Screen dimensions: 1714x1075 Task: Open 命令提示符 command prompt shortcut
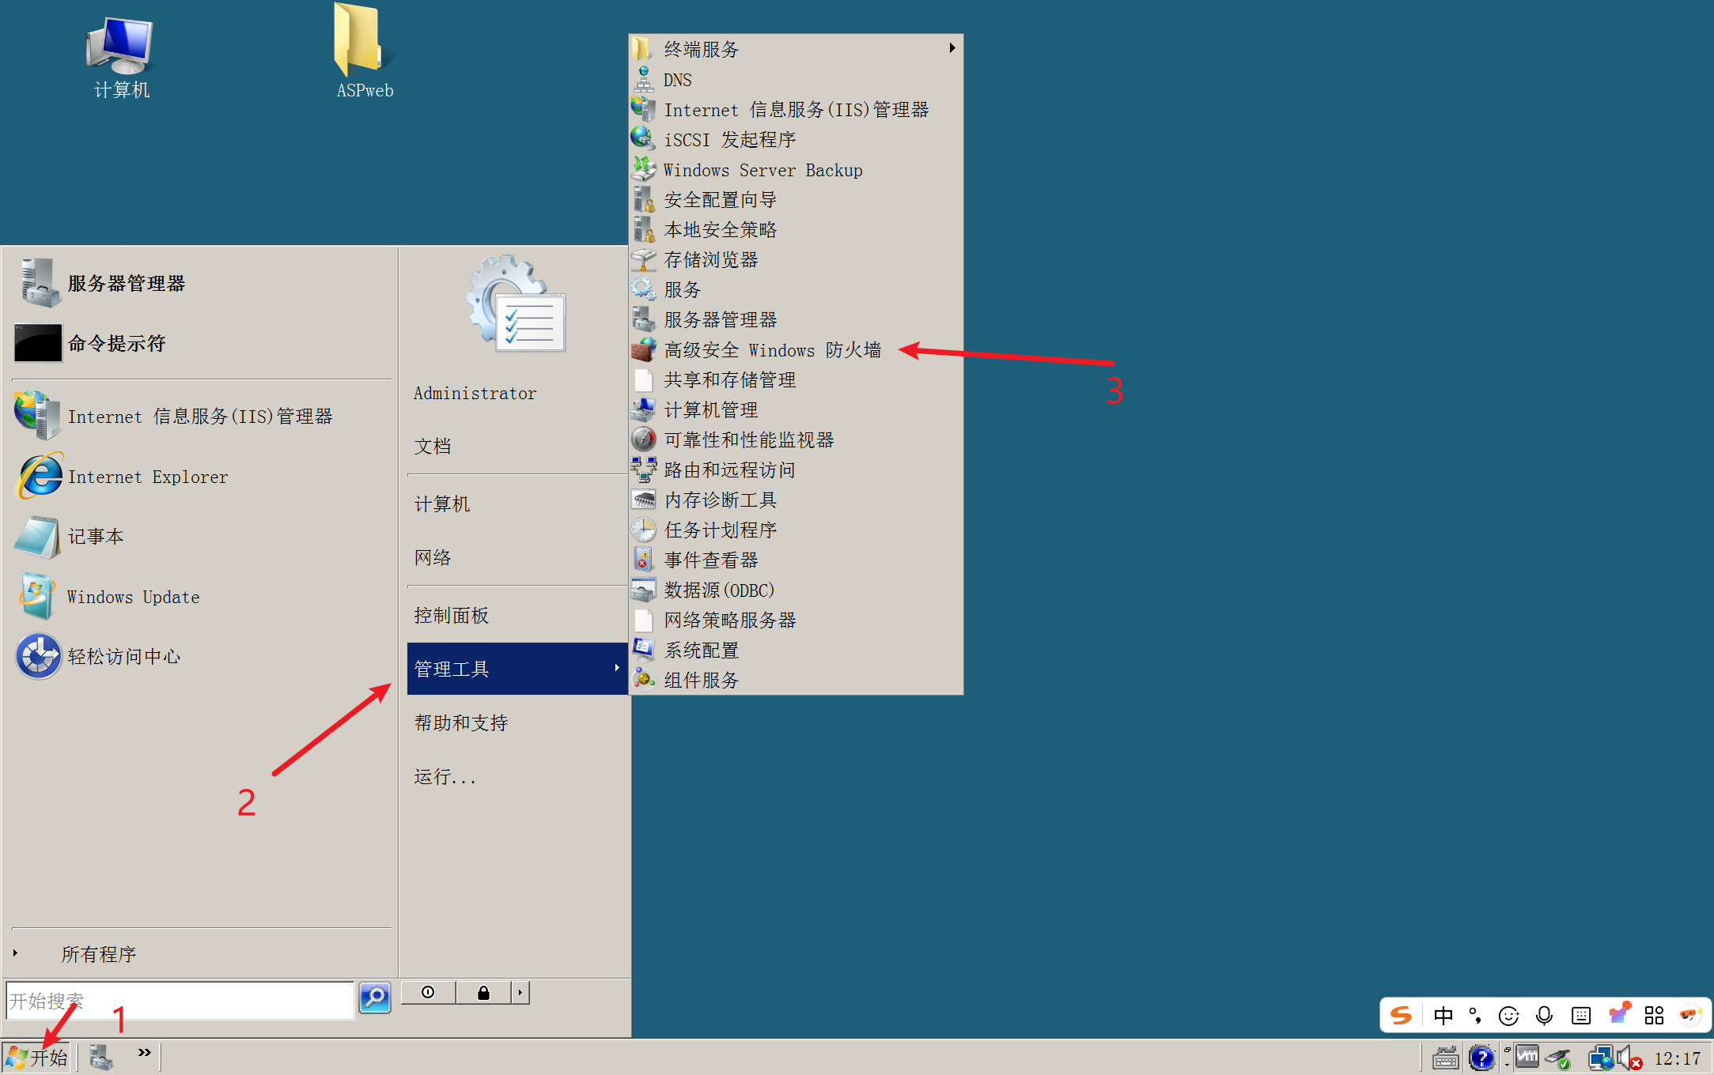115,343
